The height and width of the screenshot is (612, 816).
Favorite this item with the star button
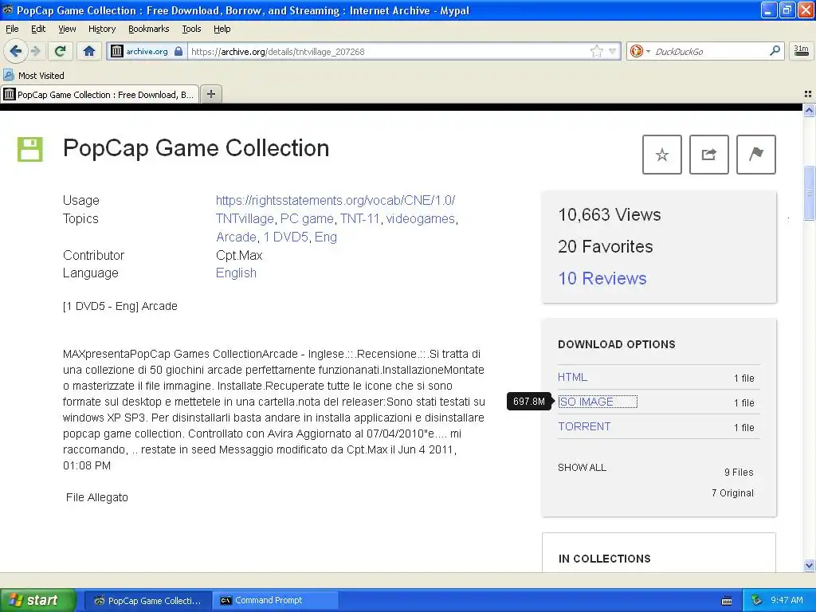coord(662,155)
